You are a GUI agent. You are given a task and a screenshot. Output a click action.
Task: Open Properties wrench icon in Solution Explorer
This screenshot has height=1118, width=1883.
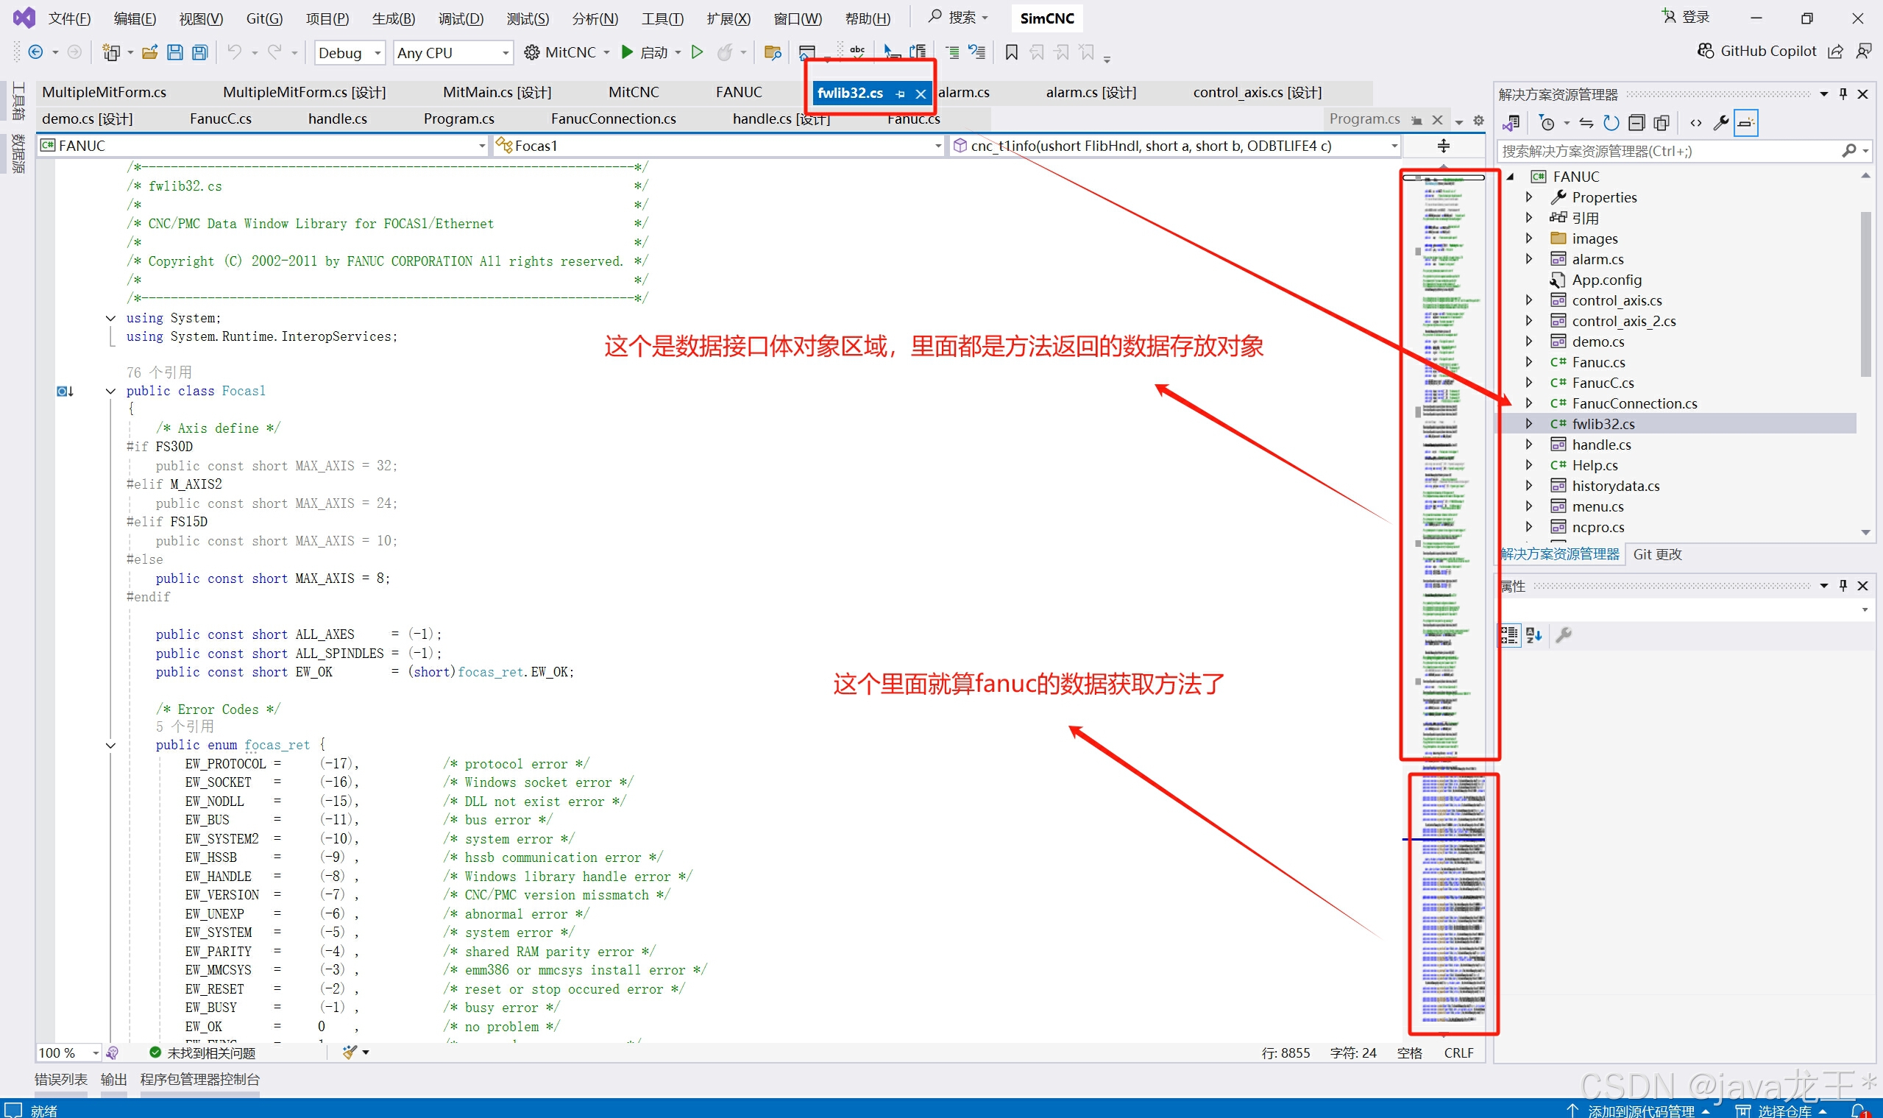tap(1720, 123)
